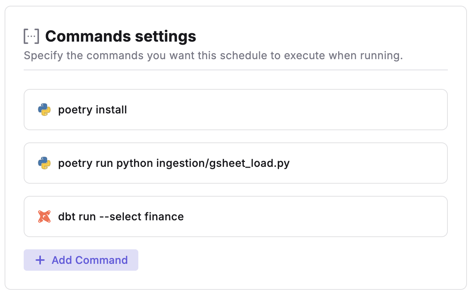470x294 pixels.
Task: Click the Python icon beside gsheet_load.py command
Action: (44, 163)
